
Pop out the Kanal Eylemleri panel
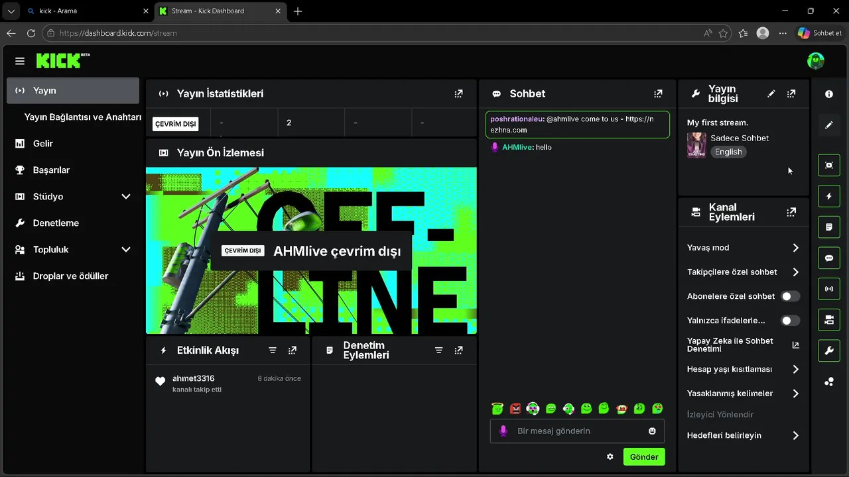(791, 212)
